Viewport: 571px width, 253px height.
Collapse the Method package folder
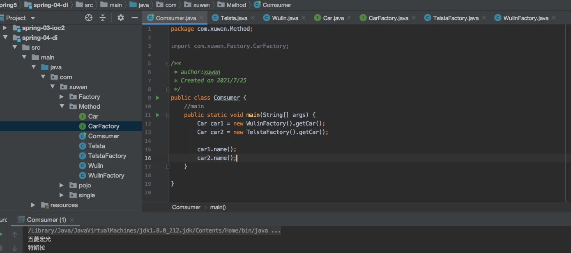62,107
